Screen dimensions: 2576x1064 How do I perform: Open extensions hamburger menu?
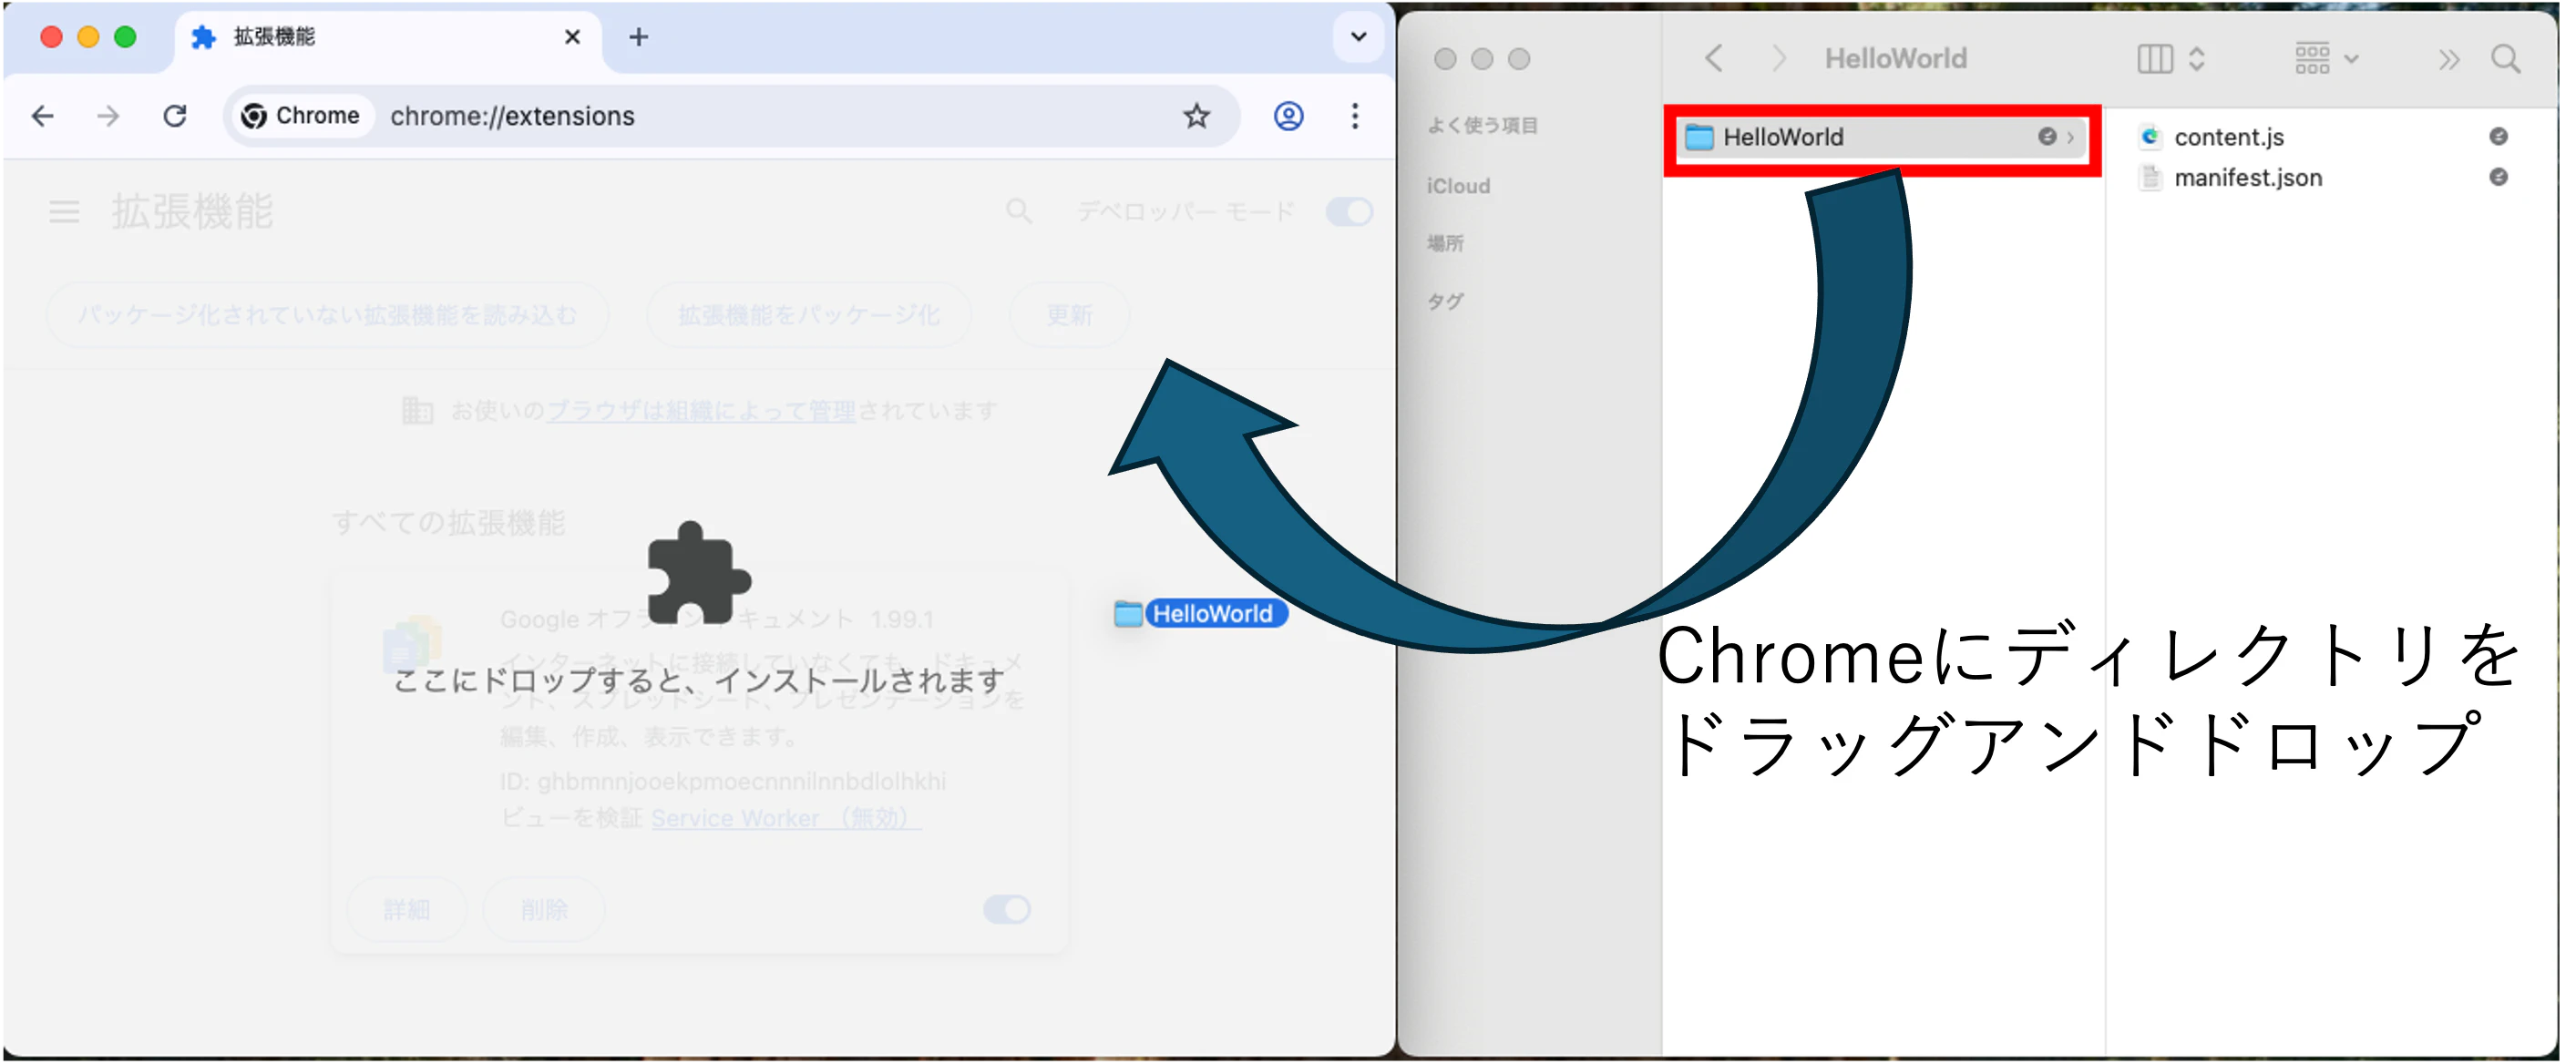(x=64, y=211)
